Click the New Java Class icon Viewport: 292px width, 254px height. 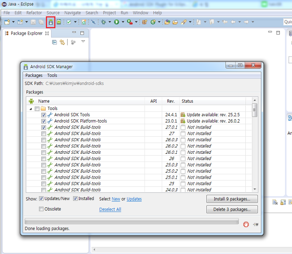point(153,22)
